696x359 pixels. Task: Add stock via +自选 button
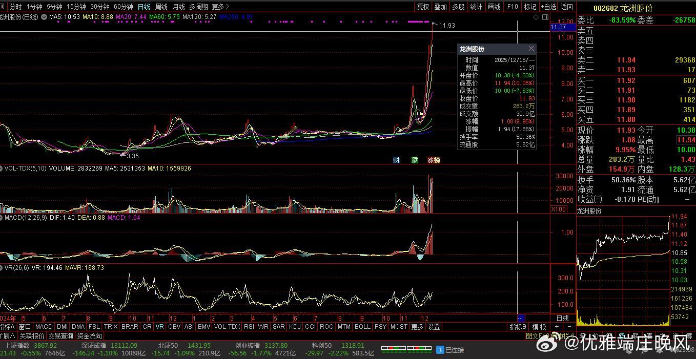(x=548, y=7)
